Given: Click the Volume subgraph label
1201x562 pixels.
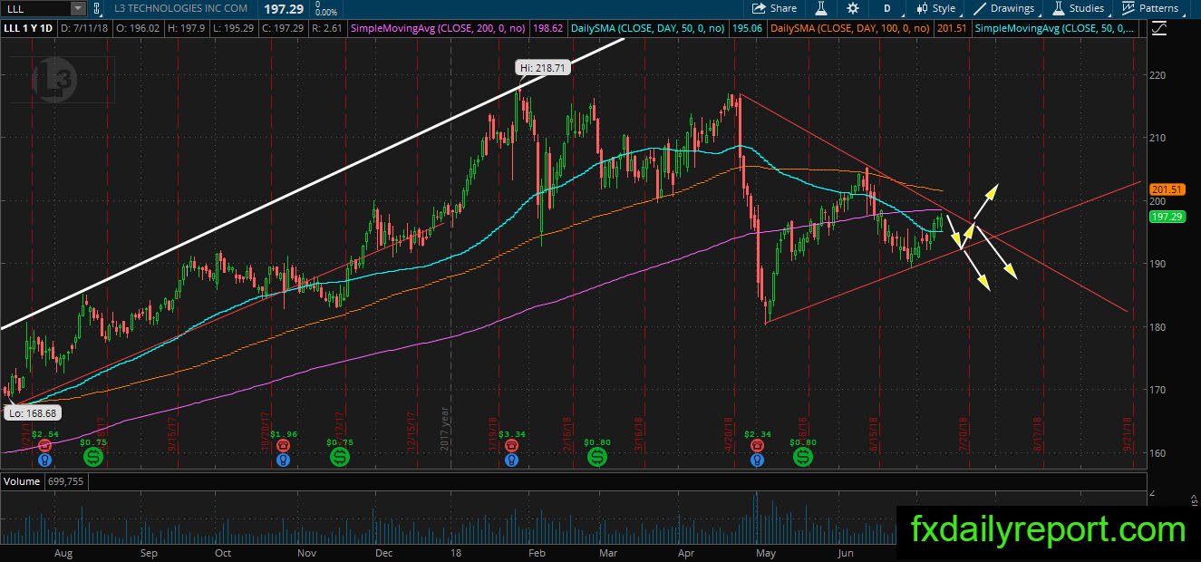Looking at the screenshot, I should (x=21, y=481).
